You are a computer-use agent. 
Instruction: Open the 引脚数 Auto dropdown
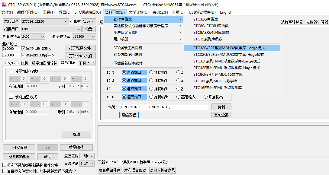(89, 21)
